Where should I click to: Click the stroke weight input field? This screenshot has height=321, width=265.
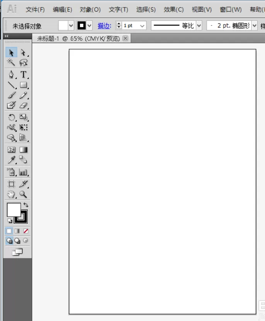point(131,26)
